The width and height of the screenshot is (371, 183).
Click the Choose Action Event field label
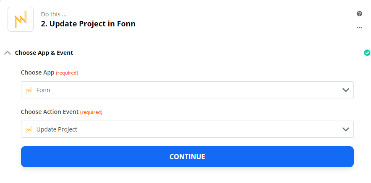tap(50, 112)
